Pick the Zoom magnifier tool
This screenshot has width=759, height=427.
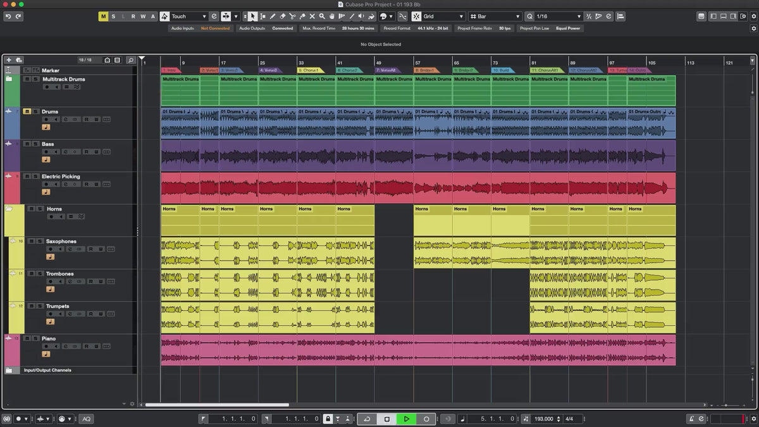pos(322,16)
